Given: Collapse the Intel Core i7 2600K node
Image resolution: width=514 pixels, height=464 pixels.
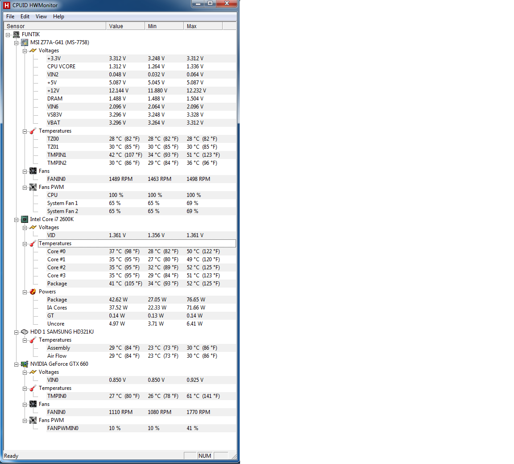Looking at the screenshot, I should click(17, 220).
